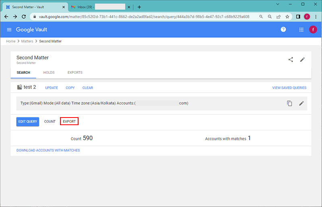Open a new browser tab
Viewport: 322px width, 207px height.
pyautogui.click(x=139, y=7)
